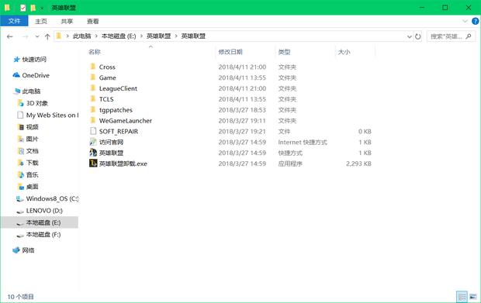Select 此电脑 in navigation pane
This screenshot has height=303, width=481.
pos(27,91)
